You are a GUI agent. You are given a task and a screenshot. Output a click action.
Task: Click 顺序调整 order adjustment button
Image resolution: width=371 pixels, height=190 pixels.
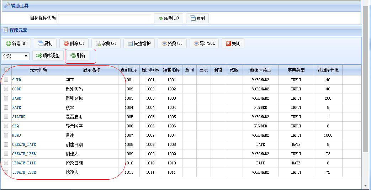(48, 56)
